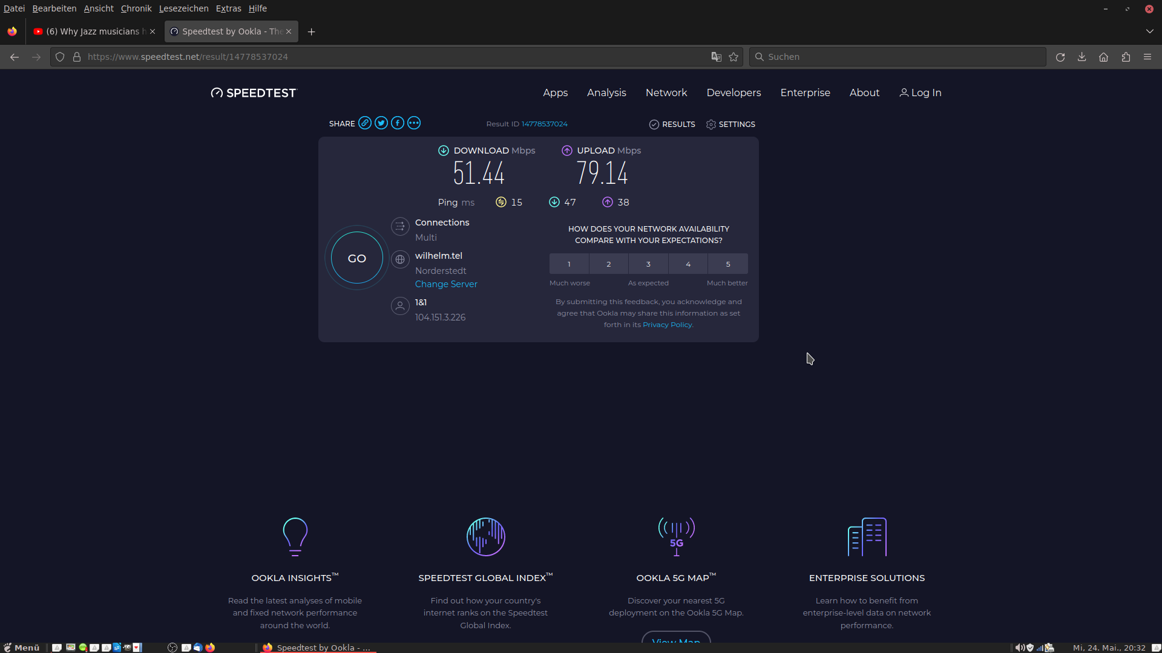
Task: Open the extensions puzzle icon
Action: (1126, 57)
